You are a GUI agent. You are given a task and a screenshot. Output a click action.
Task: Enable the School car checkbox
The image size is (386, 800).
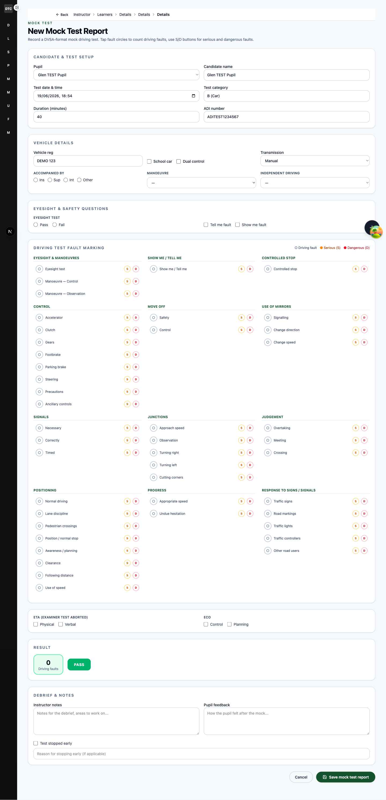point(149,161)
